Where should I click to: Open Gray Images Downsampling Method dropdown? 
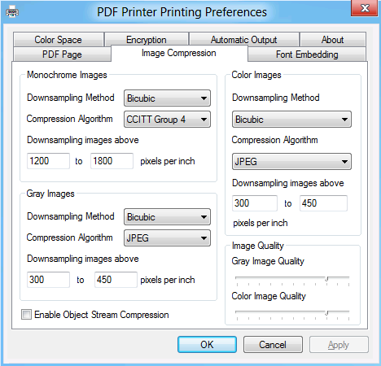(x=167, y=216)
